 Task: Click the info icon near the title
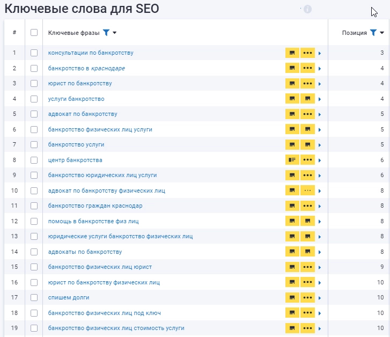pos(308,9)
